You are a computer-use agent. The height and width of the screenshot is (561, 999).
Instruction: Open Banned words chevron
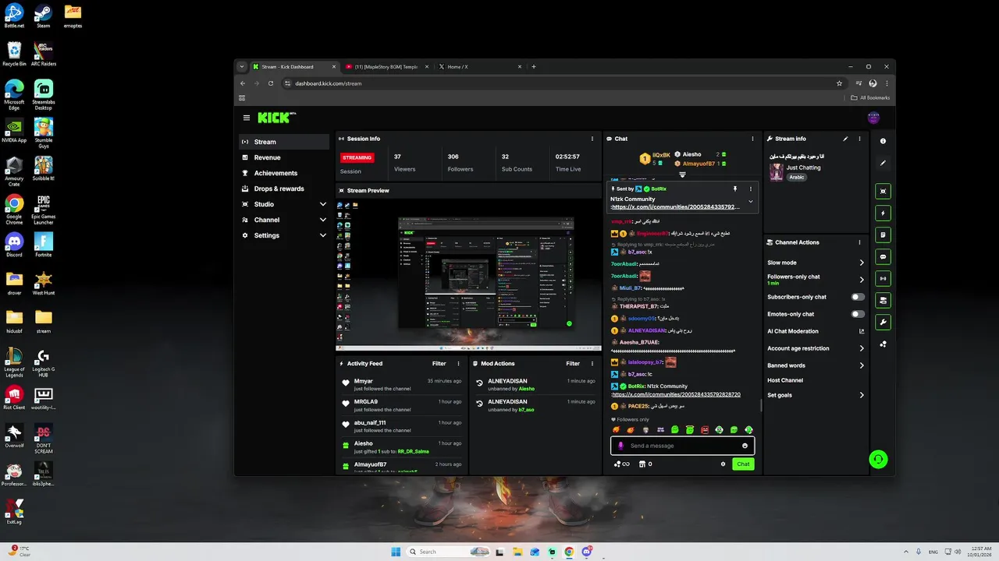[862, 365]
